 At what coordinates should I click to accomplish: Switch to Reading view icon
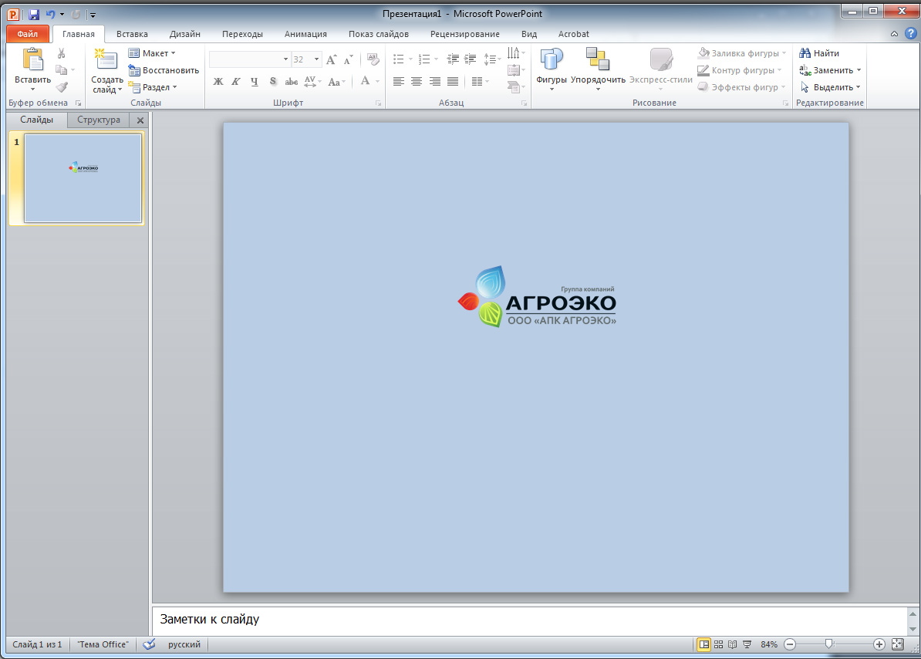(733, 644)
